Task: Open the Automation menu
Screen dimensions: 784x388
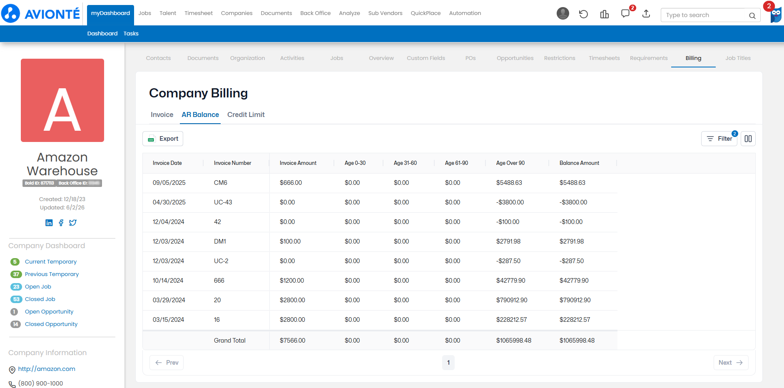Action: point(465,13)
